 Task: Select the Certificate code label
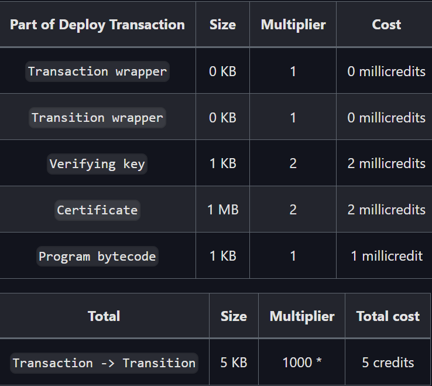[97, 210]
